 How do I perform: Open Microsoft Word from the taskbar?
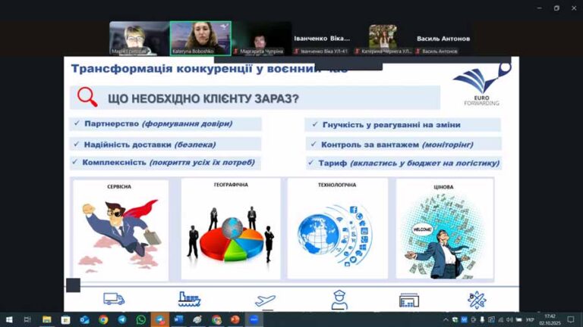(179, 319)
